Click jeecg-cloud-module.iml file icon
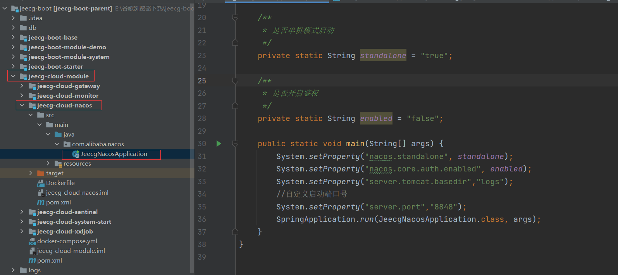618x275 pixels. (x=32, y=251)
